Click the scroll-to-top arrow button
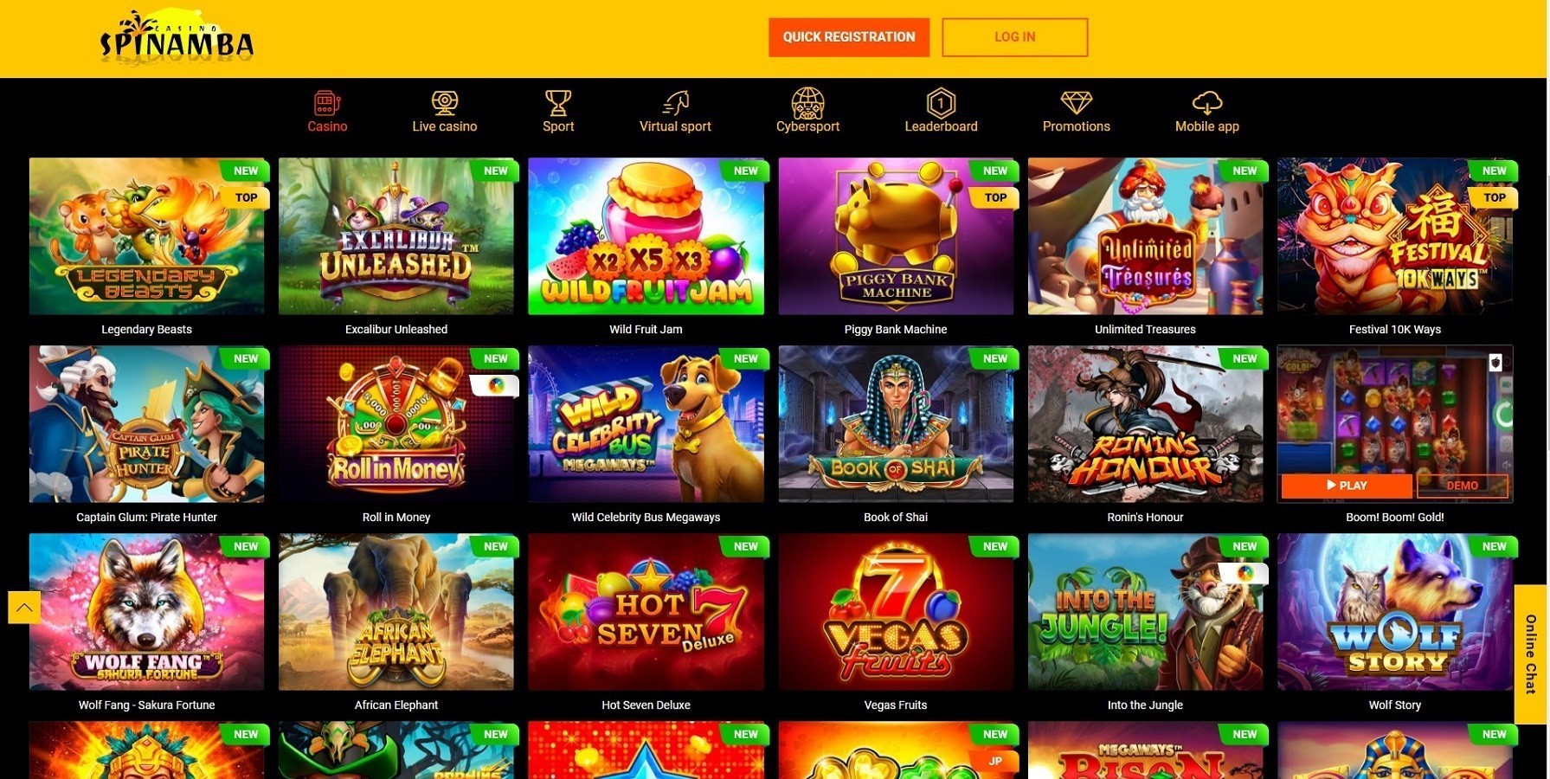Viewport: 1550px width, 779px height. click(24, 607)
